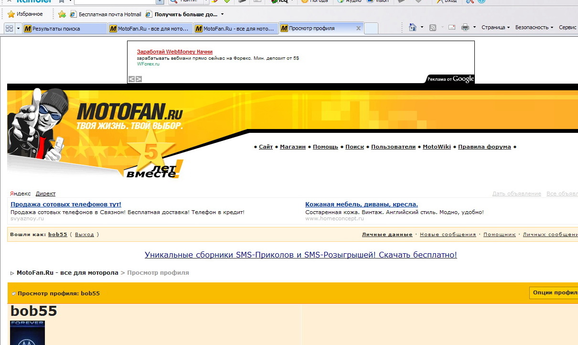
Task: Show next Google ad with right arrow
Action: (139, 79)
